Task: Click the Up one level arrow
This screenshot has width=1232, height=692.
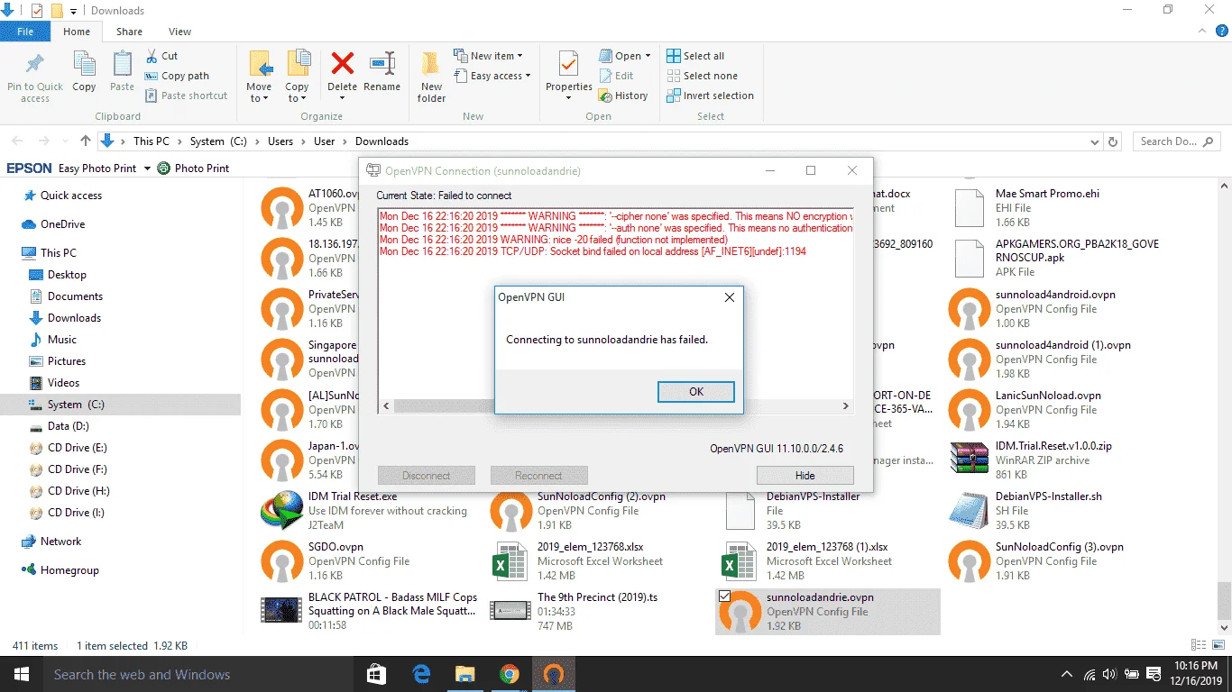Action: (x=86, y=141)
